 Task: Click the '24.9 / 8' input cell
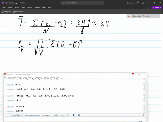20,107
